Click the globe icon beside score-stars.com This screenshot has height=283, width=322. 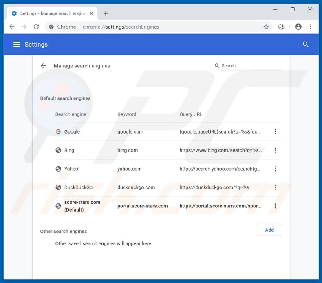(x=58, y=206)
